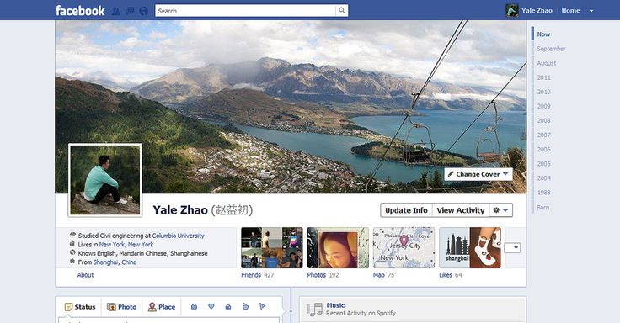
Task: Click Change Cover button
Action: point(478,174)
